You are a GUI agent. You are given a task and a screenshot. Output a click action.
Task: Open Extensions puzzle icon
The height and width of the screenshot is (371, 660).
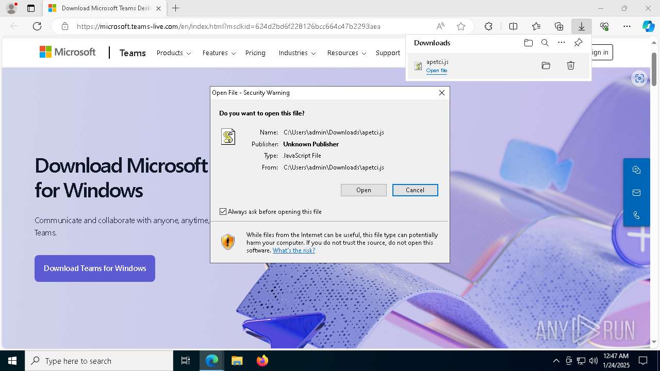click(488, 26)
